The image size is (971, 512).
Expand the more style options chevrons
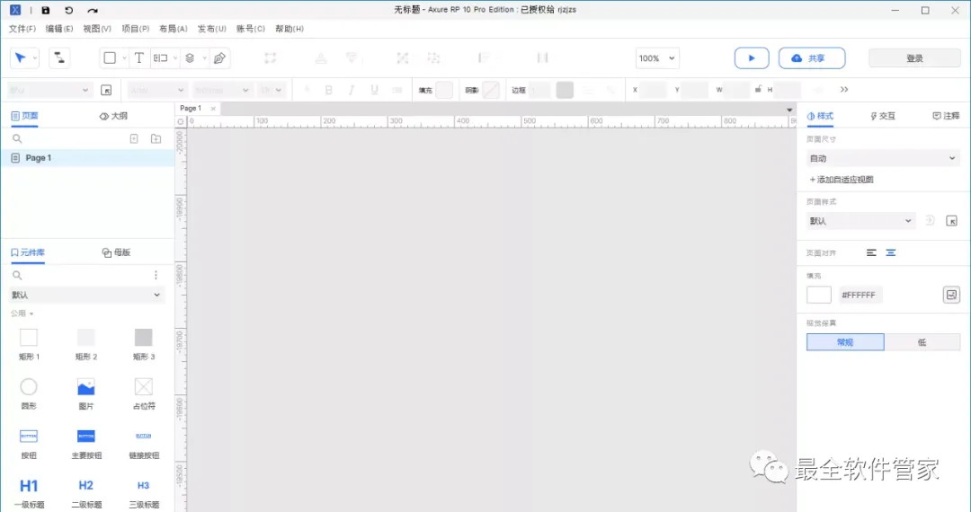click(844, 90)
